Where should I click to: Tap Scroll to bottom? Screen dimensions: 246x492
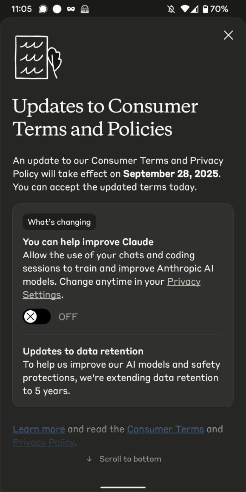coord(130,459)
